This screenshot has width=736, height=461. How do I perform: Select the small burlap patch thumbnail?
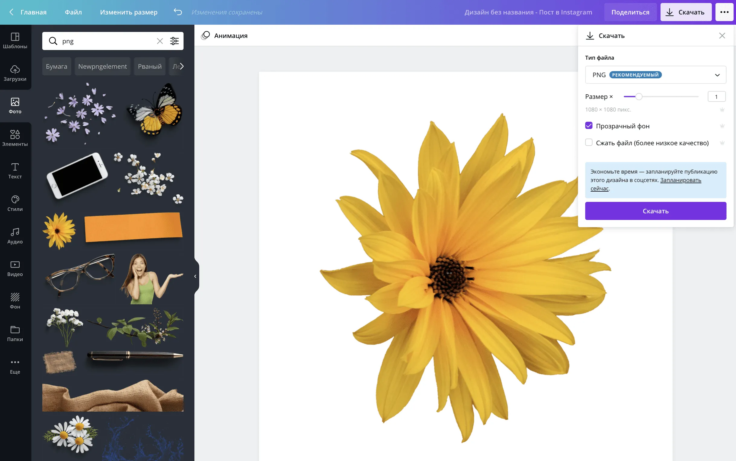(x=59, y=362)
